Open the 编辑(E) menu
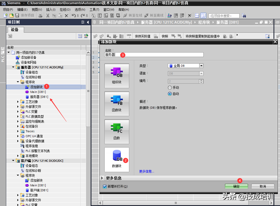 click(x=22, y=10)
